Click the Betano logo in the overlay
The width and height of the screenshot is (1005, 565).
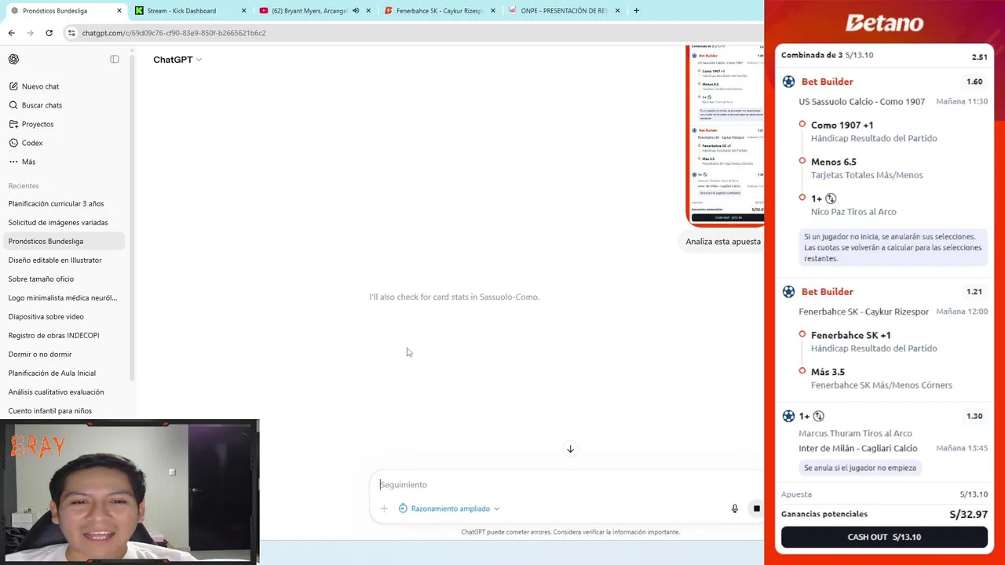pos(884,24)
